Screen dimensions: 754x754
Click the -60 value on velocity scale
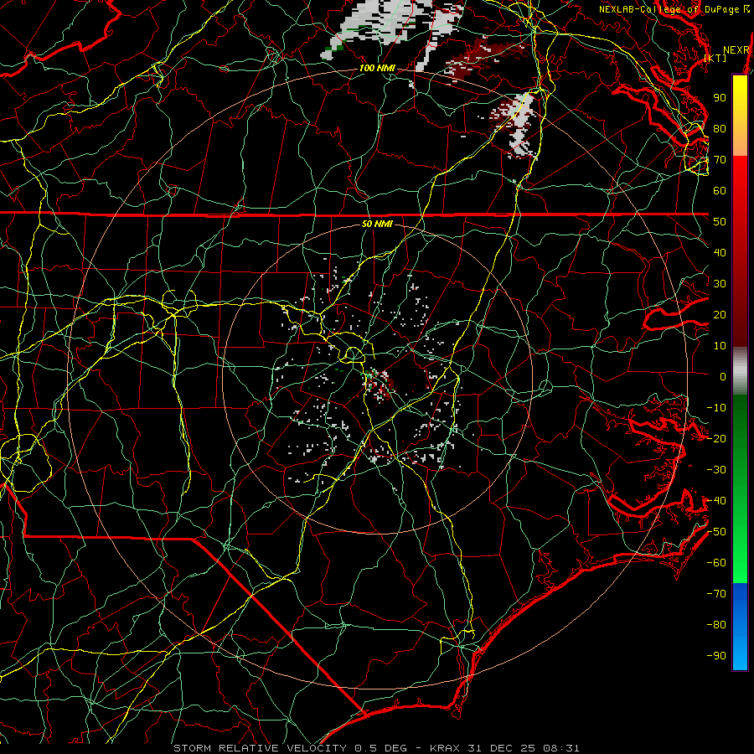click(x=716, y=563)
